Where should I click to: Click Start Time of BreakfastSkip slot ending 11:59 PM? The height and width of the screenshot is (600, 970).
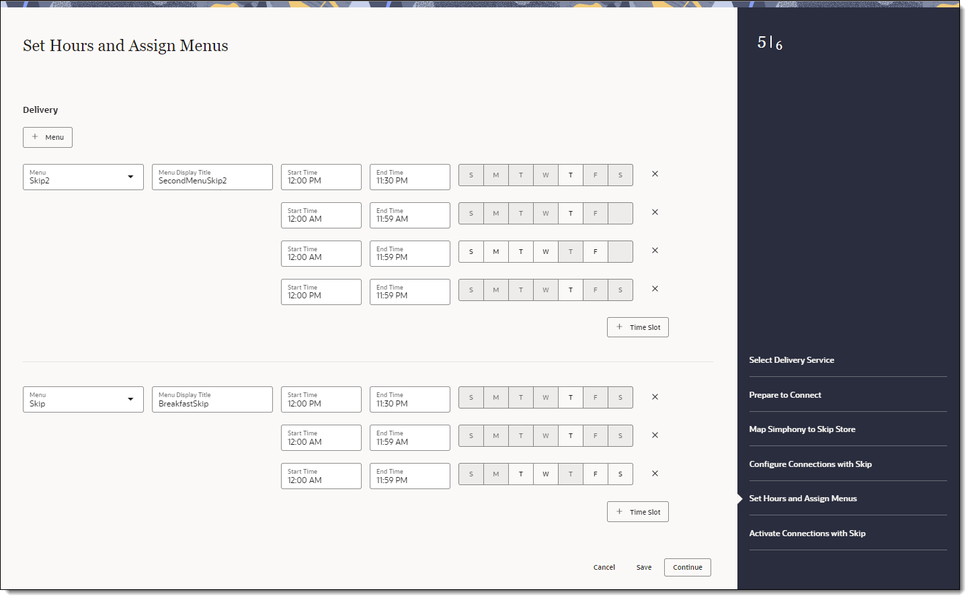pos(321,476)
